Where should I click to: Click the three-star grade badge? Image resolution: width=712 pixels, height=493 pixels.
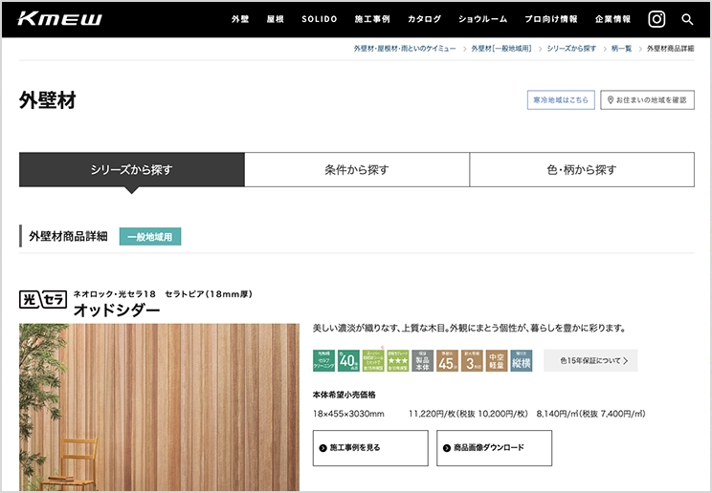point(398,360)
